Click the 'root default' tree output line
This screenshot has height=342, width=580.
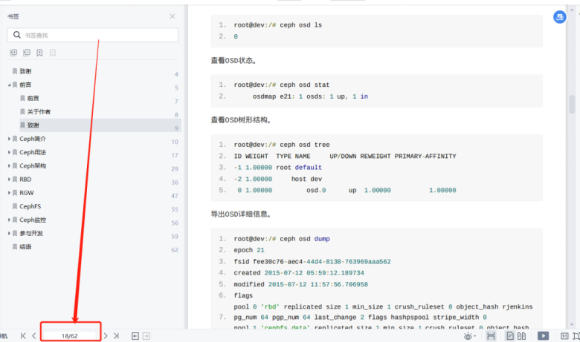pyautogui.click(x=278, y=168)
